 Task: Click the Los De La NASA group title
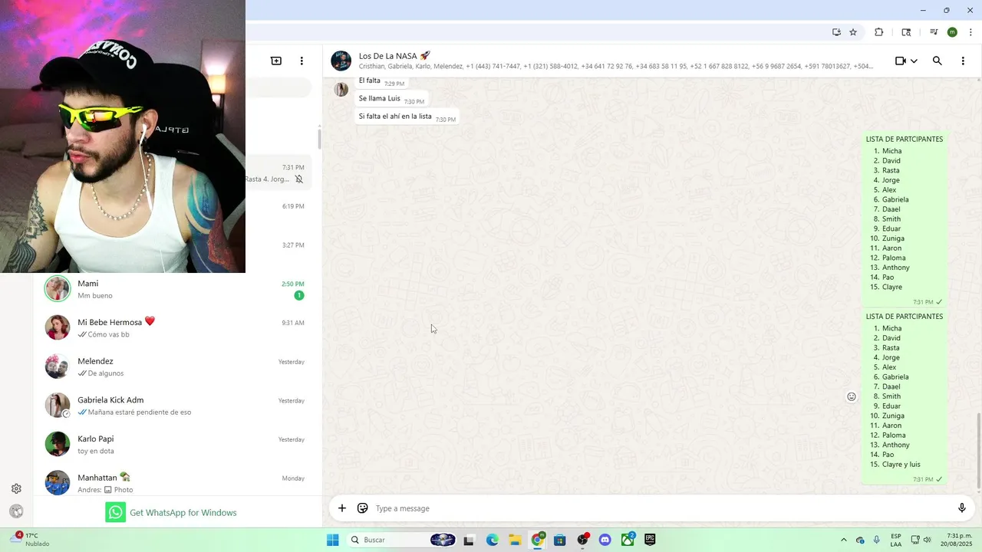click(x=394, y=56)
